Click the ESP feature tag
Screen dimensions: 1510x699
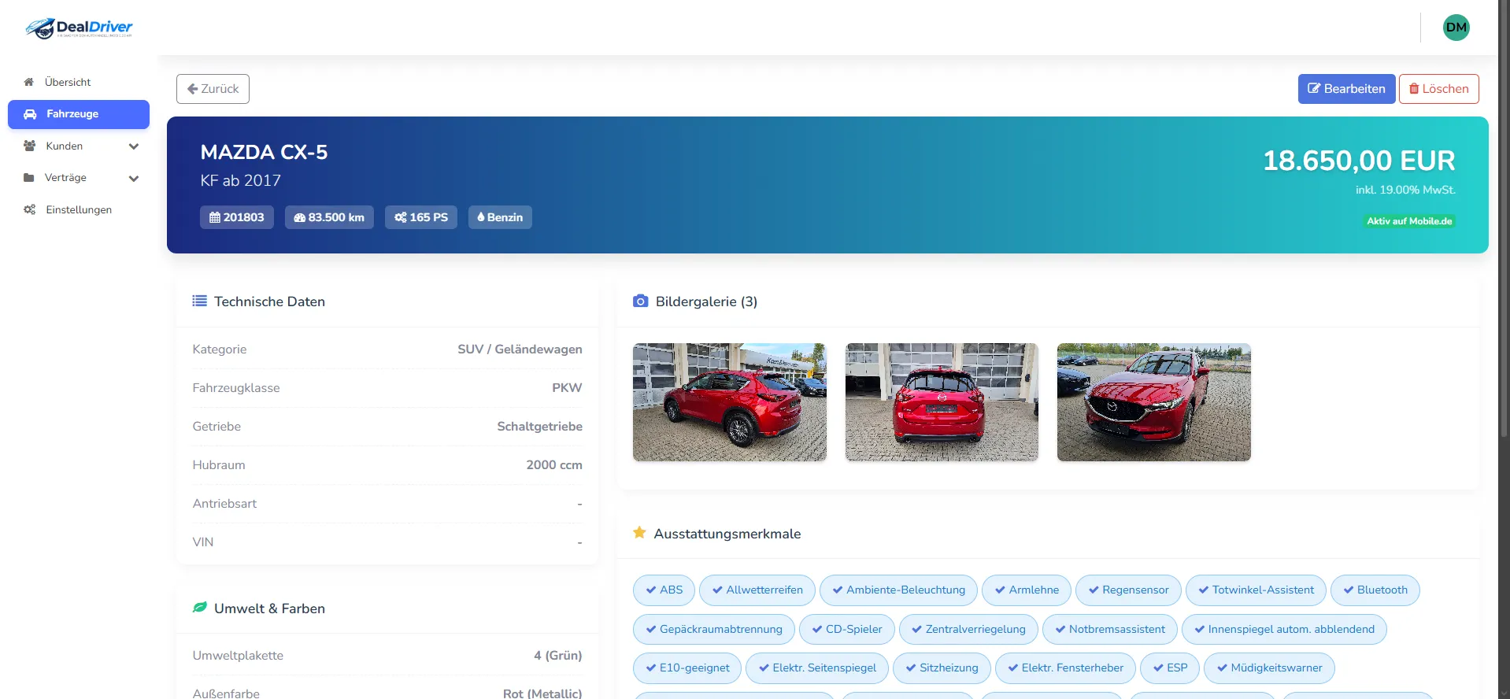(1170, 668)
